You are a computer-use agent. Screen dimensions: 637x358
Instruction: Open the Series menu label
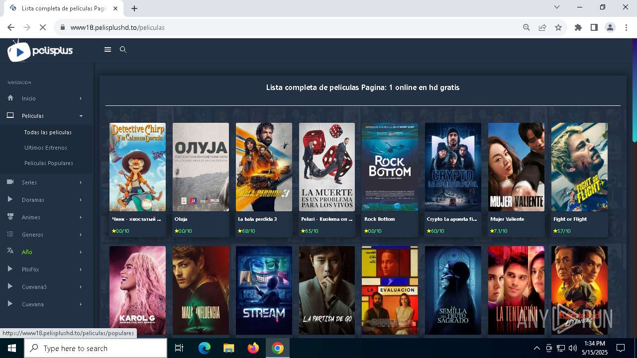[29, 182]
